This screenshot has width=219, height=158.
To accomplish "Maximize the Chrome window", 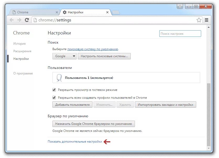I will pos(196,7).
